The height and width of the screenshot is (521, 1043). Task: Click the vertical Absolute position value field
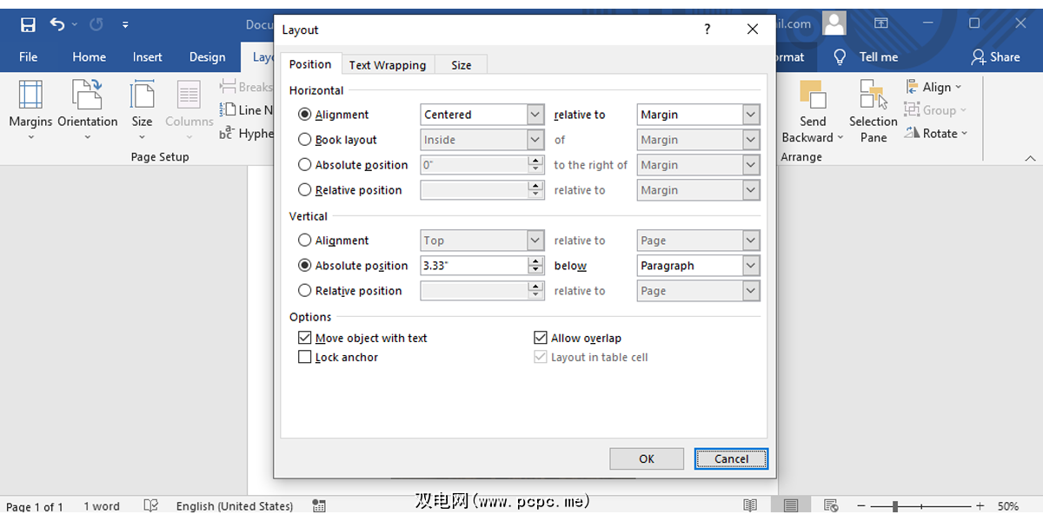pyautogui.click(x=474, y=266)
